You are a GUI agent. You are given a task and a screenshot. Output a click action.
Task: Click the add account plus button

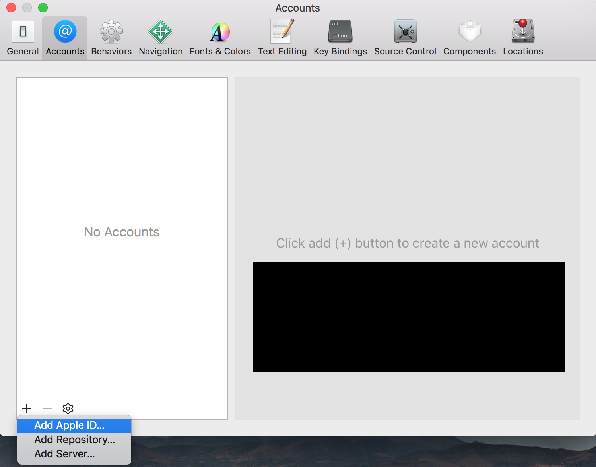(26, 408)
